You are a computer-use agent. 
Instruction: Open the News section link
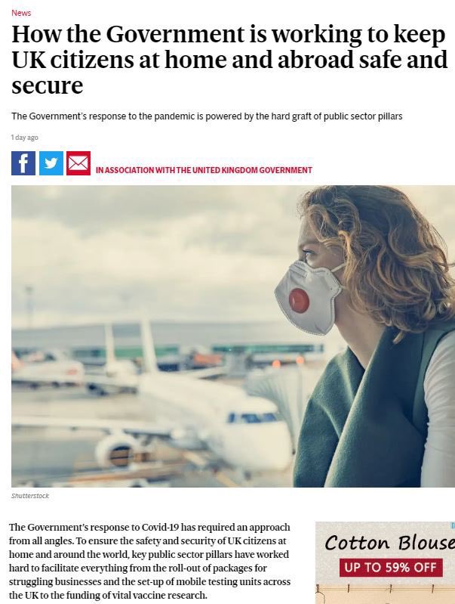(21, 13)
